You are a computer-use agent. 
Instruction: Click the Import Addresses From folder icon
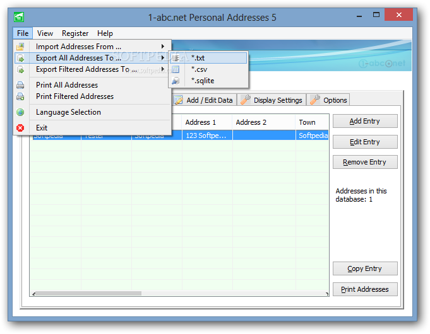click(20, 47)
